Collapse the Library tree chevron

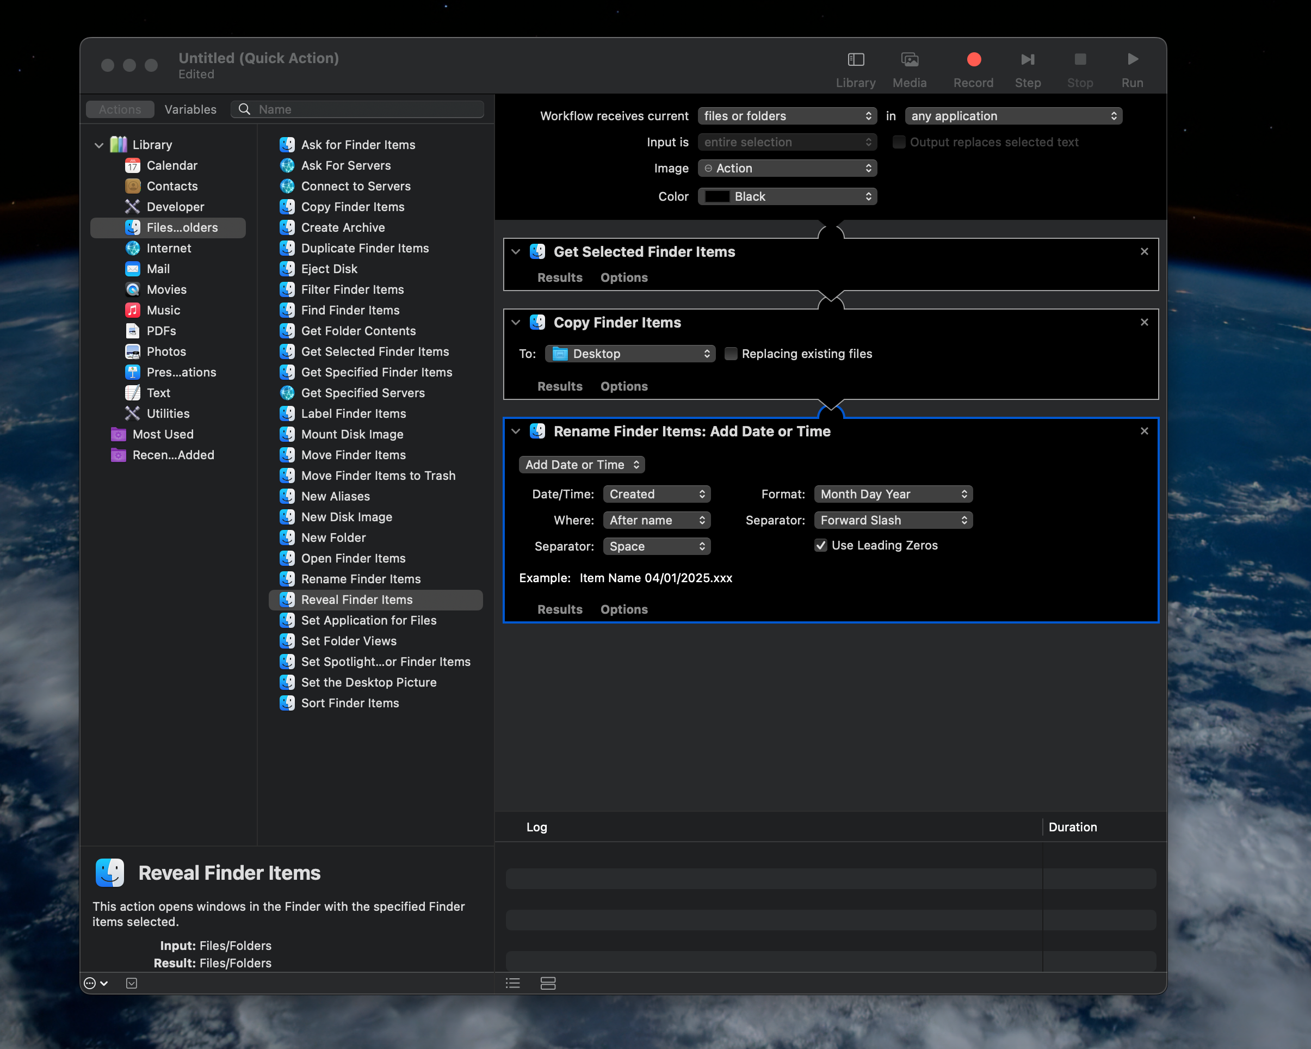[x=99, y=145]
